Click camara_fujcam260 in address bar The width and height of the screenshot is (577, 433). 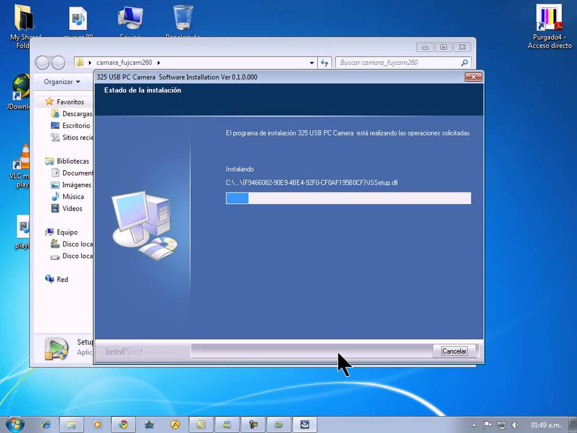124,63
